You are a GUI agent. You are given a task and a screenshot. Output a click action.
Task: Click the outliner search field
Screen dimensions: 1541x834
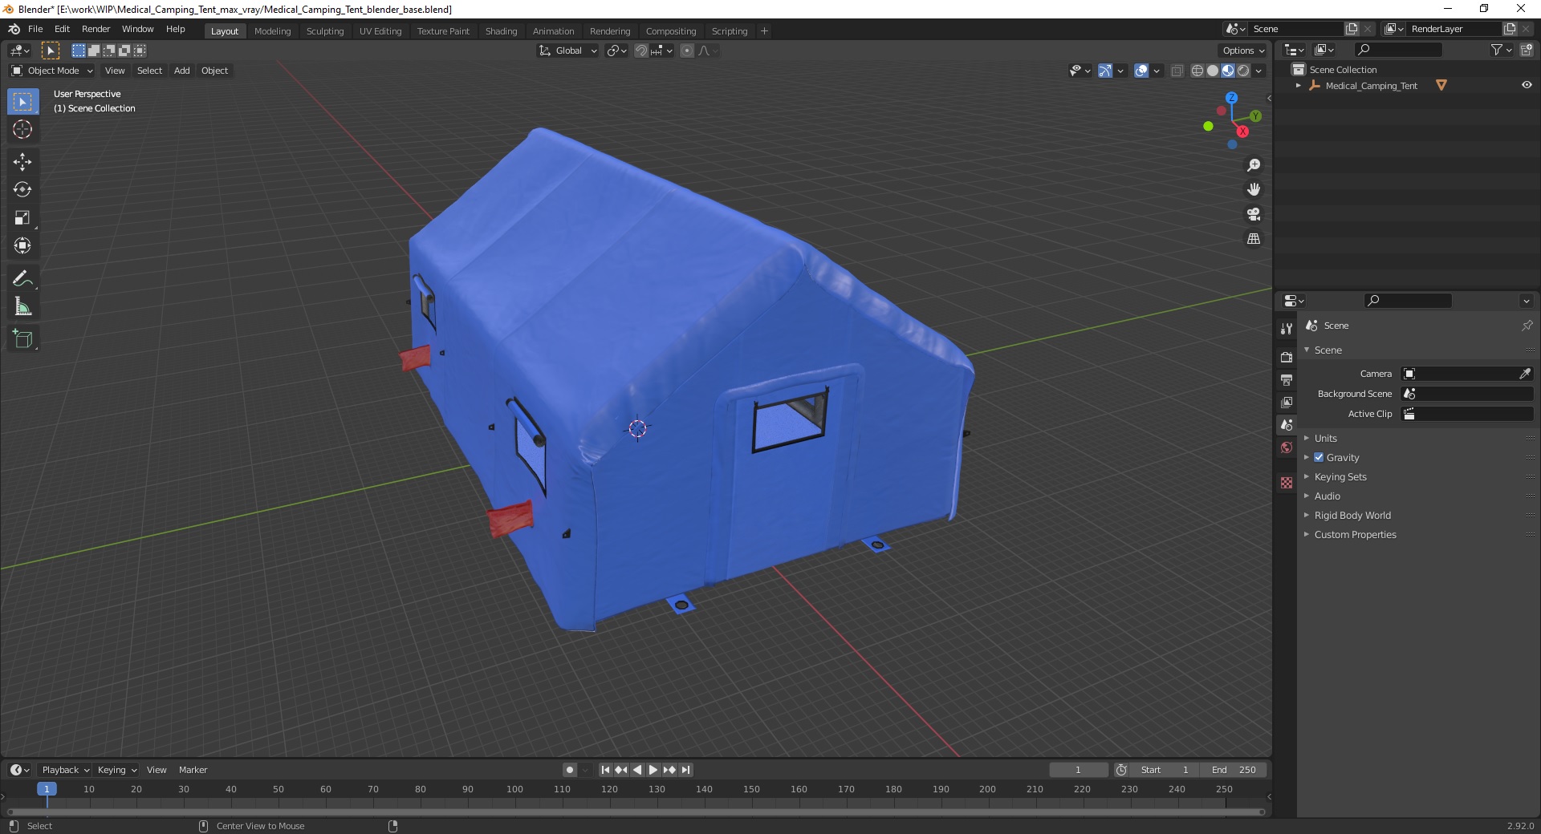pos(1397,50)
